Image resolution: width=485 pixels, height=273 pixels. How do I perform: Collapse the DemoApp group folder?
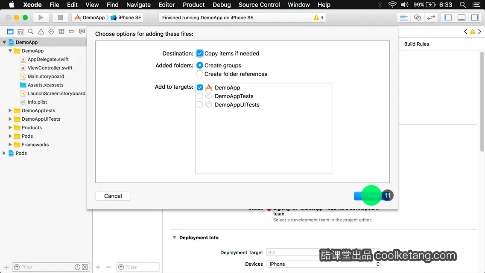(x=10, y=51)
